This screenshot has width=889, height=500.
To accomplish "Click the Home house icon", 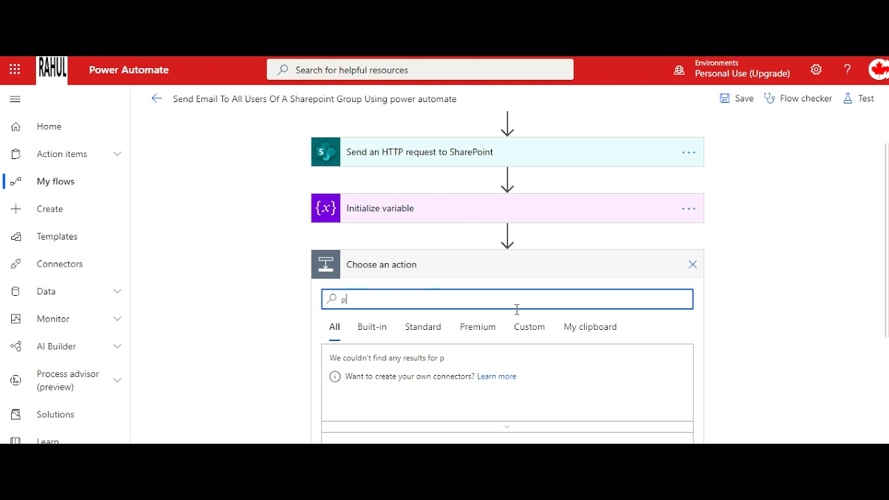I will [16, 126].
